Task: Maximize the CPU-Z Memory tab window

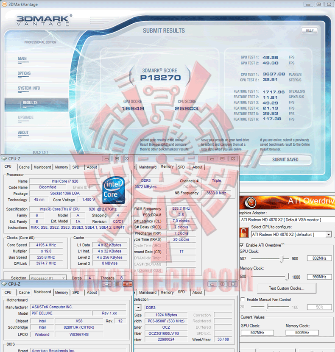Action: coord(223,159)
